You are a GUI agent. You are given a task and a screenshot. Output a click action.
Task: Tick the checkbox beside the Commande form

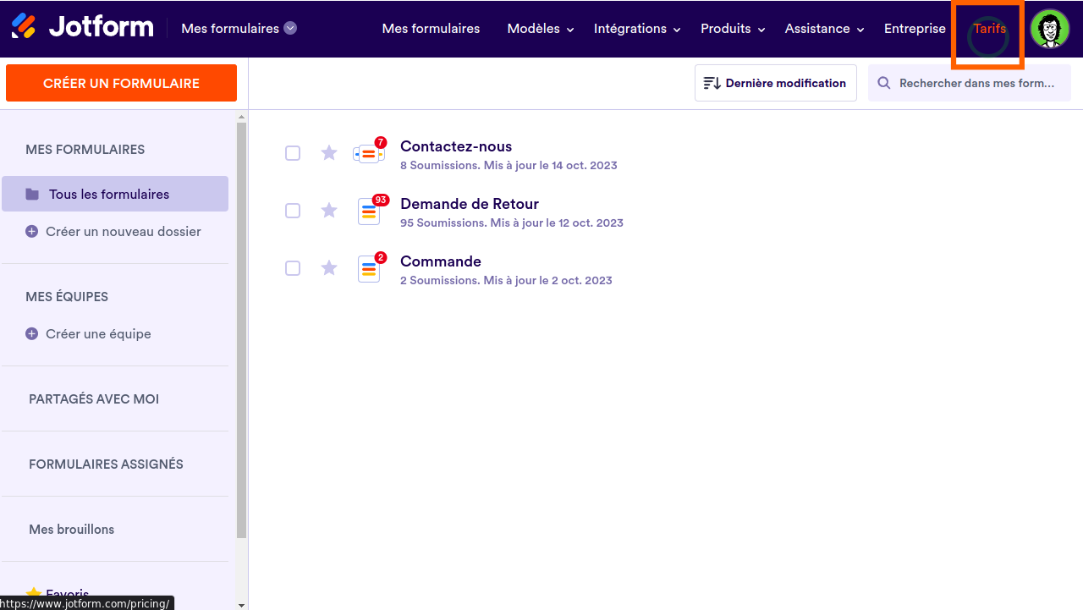(293, 268)
